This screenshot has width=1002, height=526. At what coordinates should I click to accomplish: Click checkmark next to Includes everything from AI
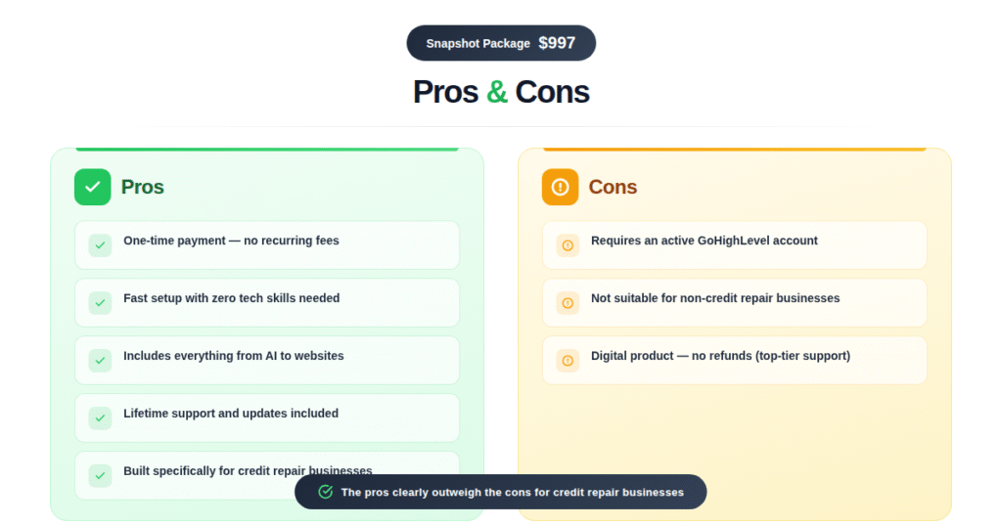(x=101, y=361)
